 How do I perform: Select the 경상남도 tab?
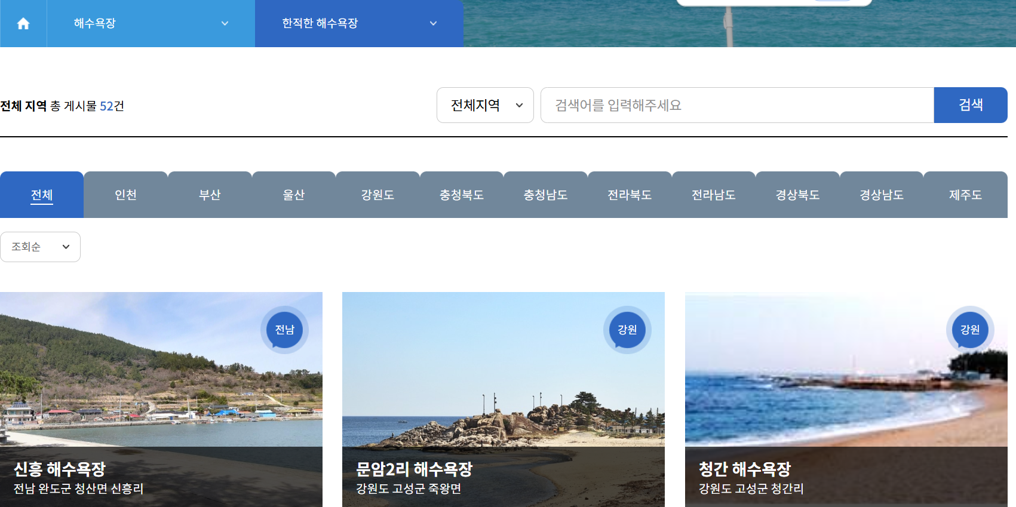[x=882, y=195]
